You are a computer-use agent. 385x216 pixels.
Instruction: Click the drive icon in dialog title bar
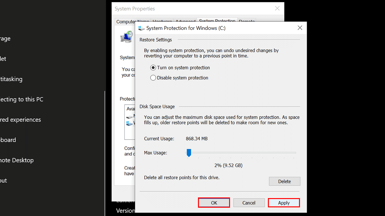click(x=141, y=28)
